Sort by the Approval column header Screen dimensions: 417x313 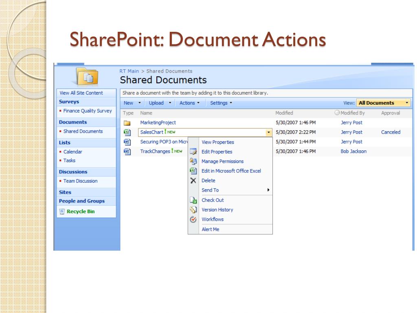391,113
